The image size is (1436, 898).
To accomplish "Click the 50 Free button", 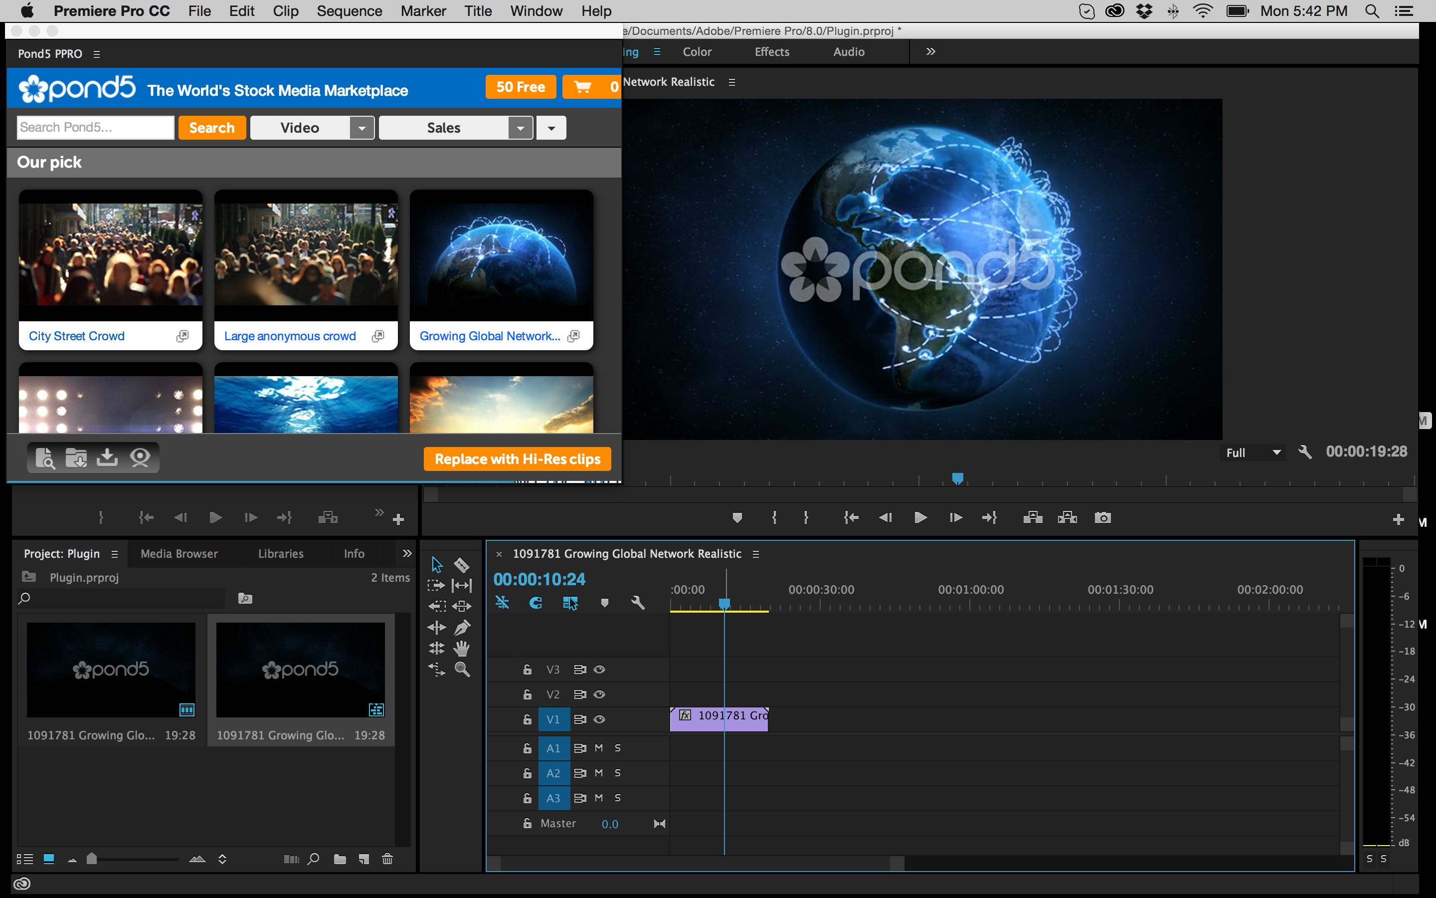I will click(x=521, y=87).
